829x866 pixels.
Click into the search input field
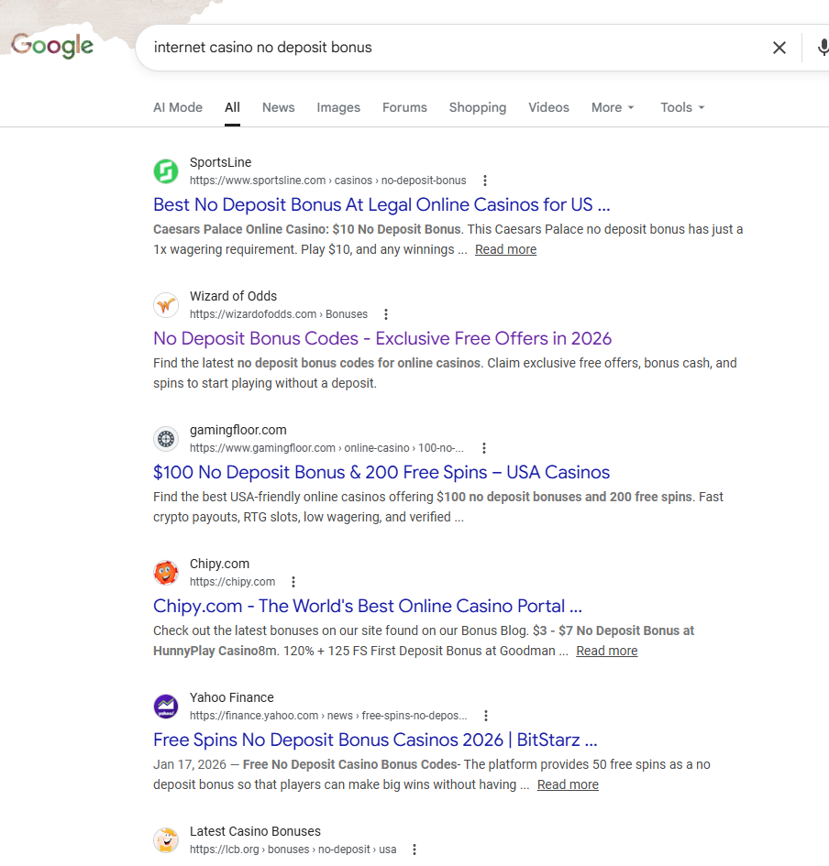point(449,48)
